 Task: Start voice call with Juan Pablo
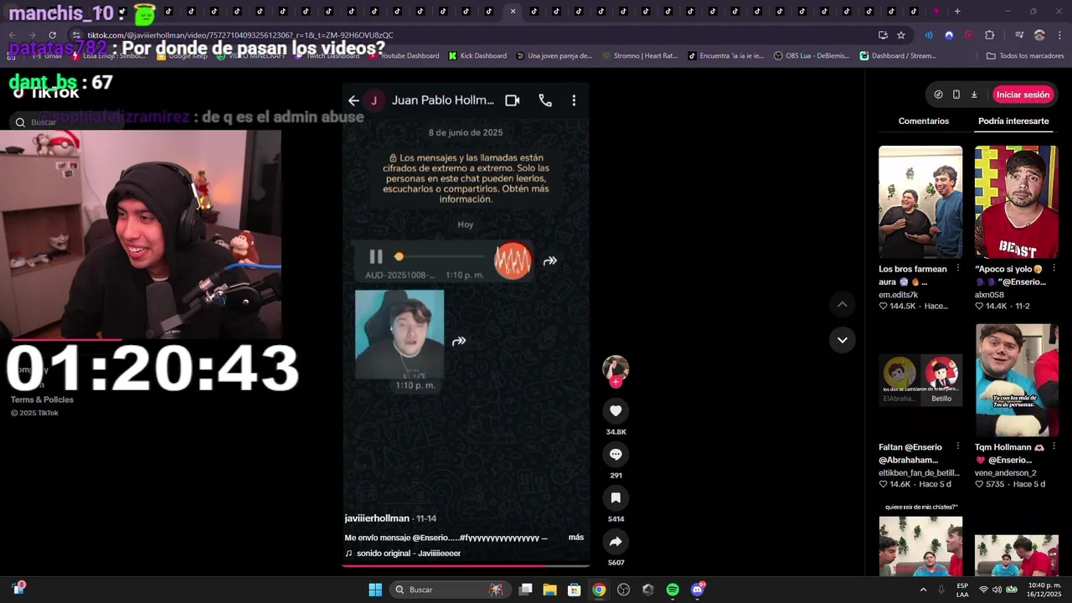pos(545,100)
